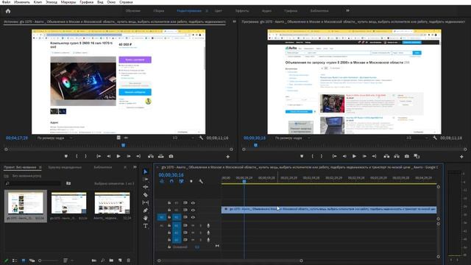This screenshot has width=471, height=265.
Task: Select the Ripple Edit tool
Action: pos(146,187)
